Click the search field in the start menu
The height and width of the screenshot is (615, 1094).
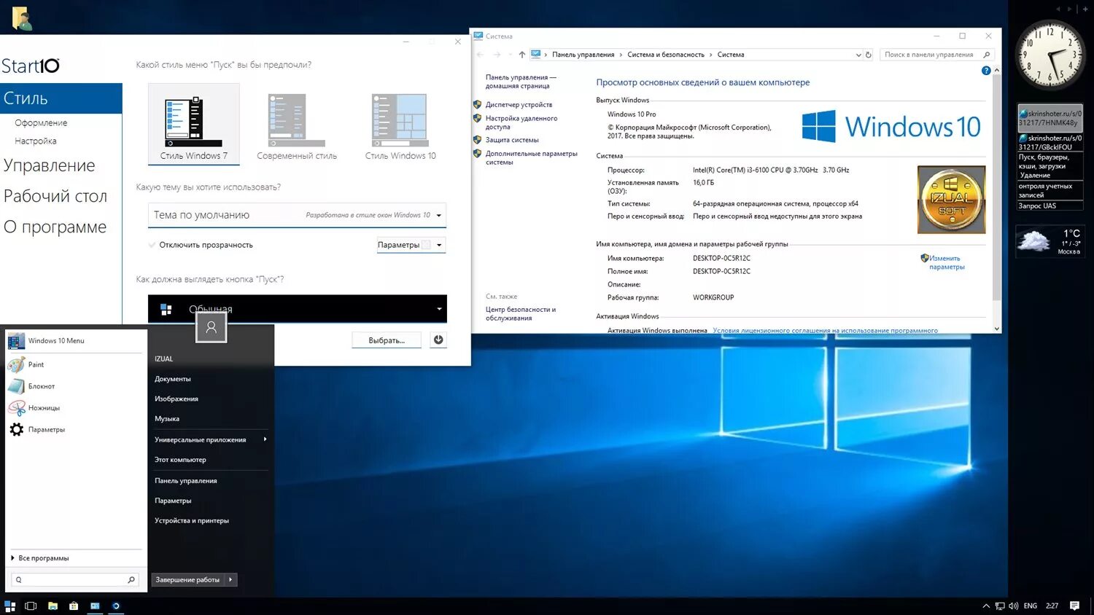pos(73,579)
